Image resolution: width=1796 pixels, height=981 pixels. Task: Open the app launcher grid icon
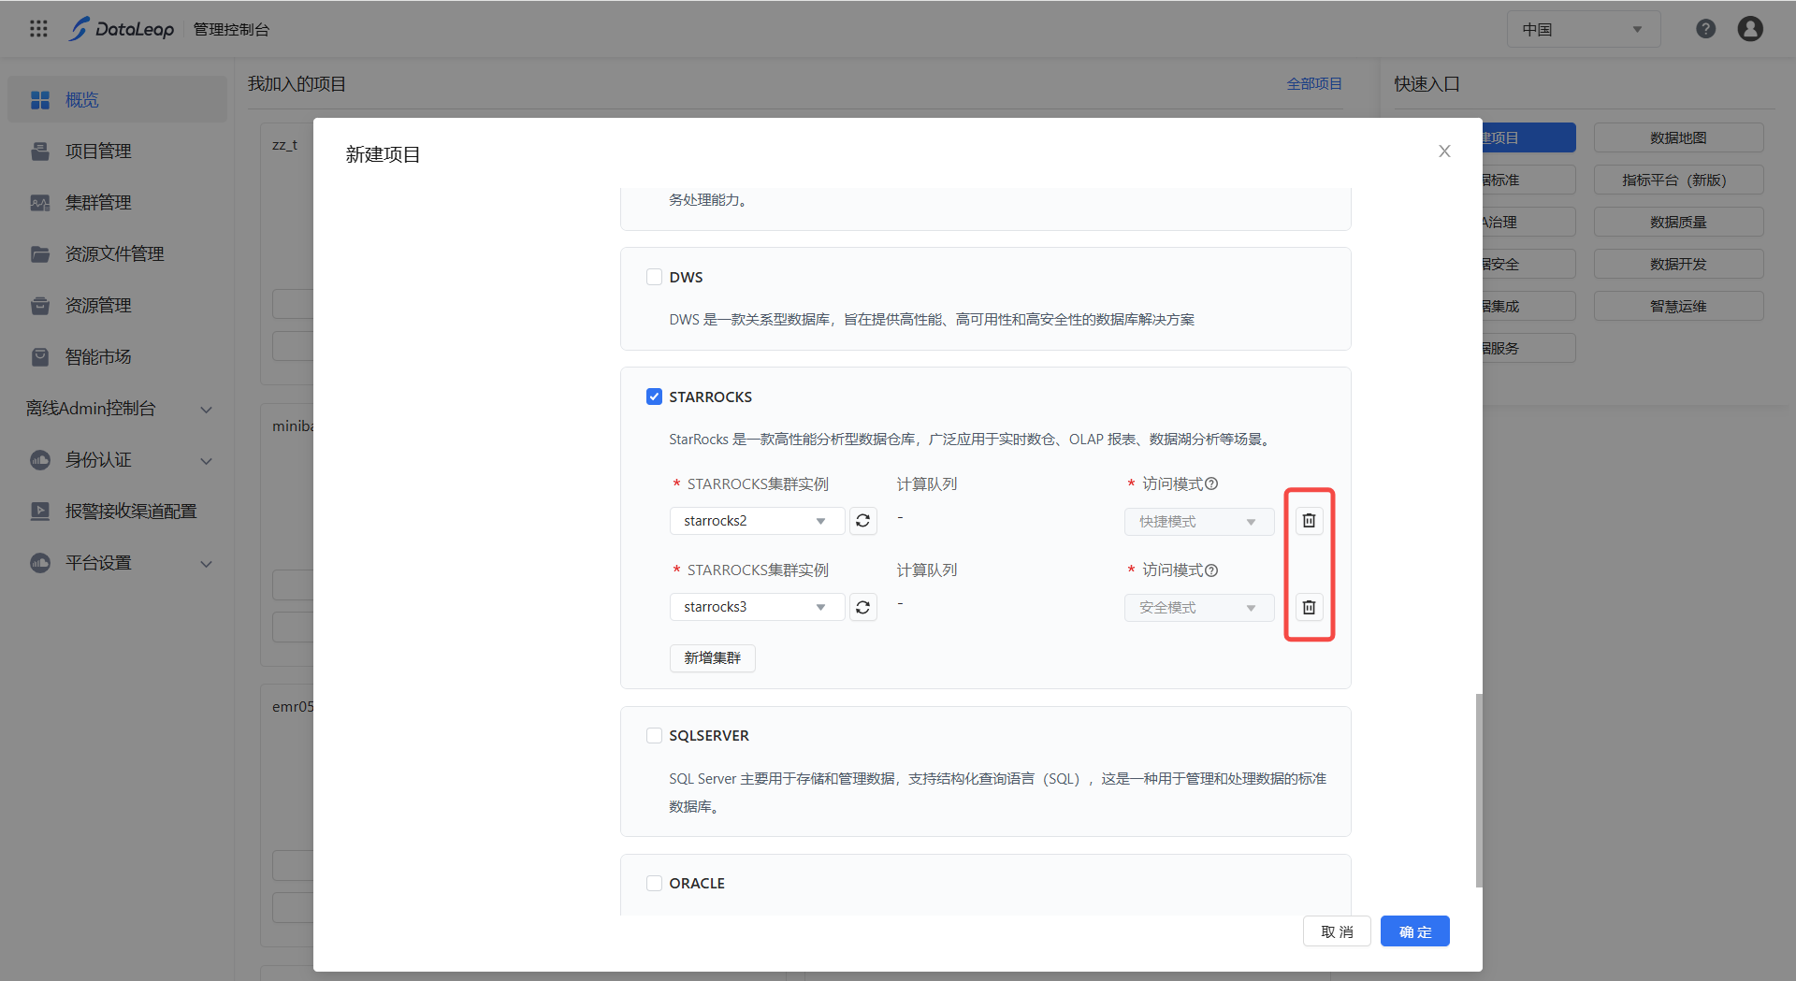click(38, 29)
